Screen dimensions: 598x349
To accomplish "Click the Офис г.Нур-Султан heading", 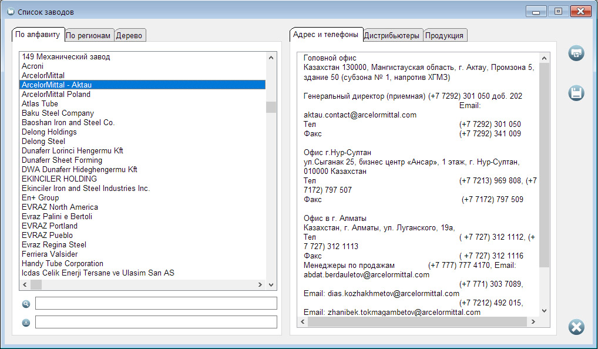I will click(x=337, y=153).
